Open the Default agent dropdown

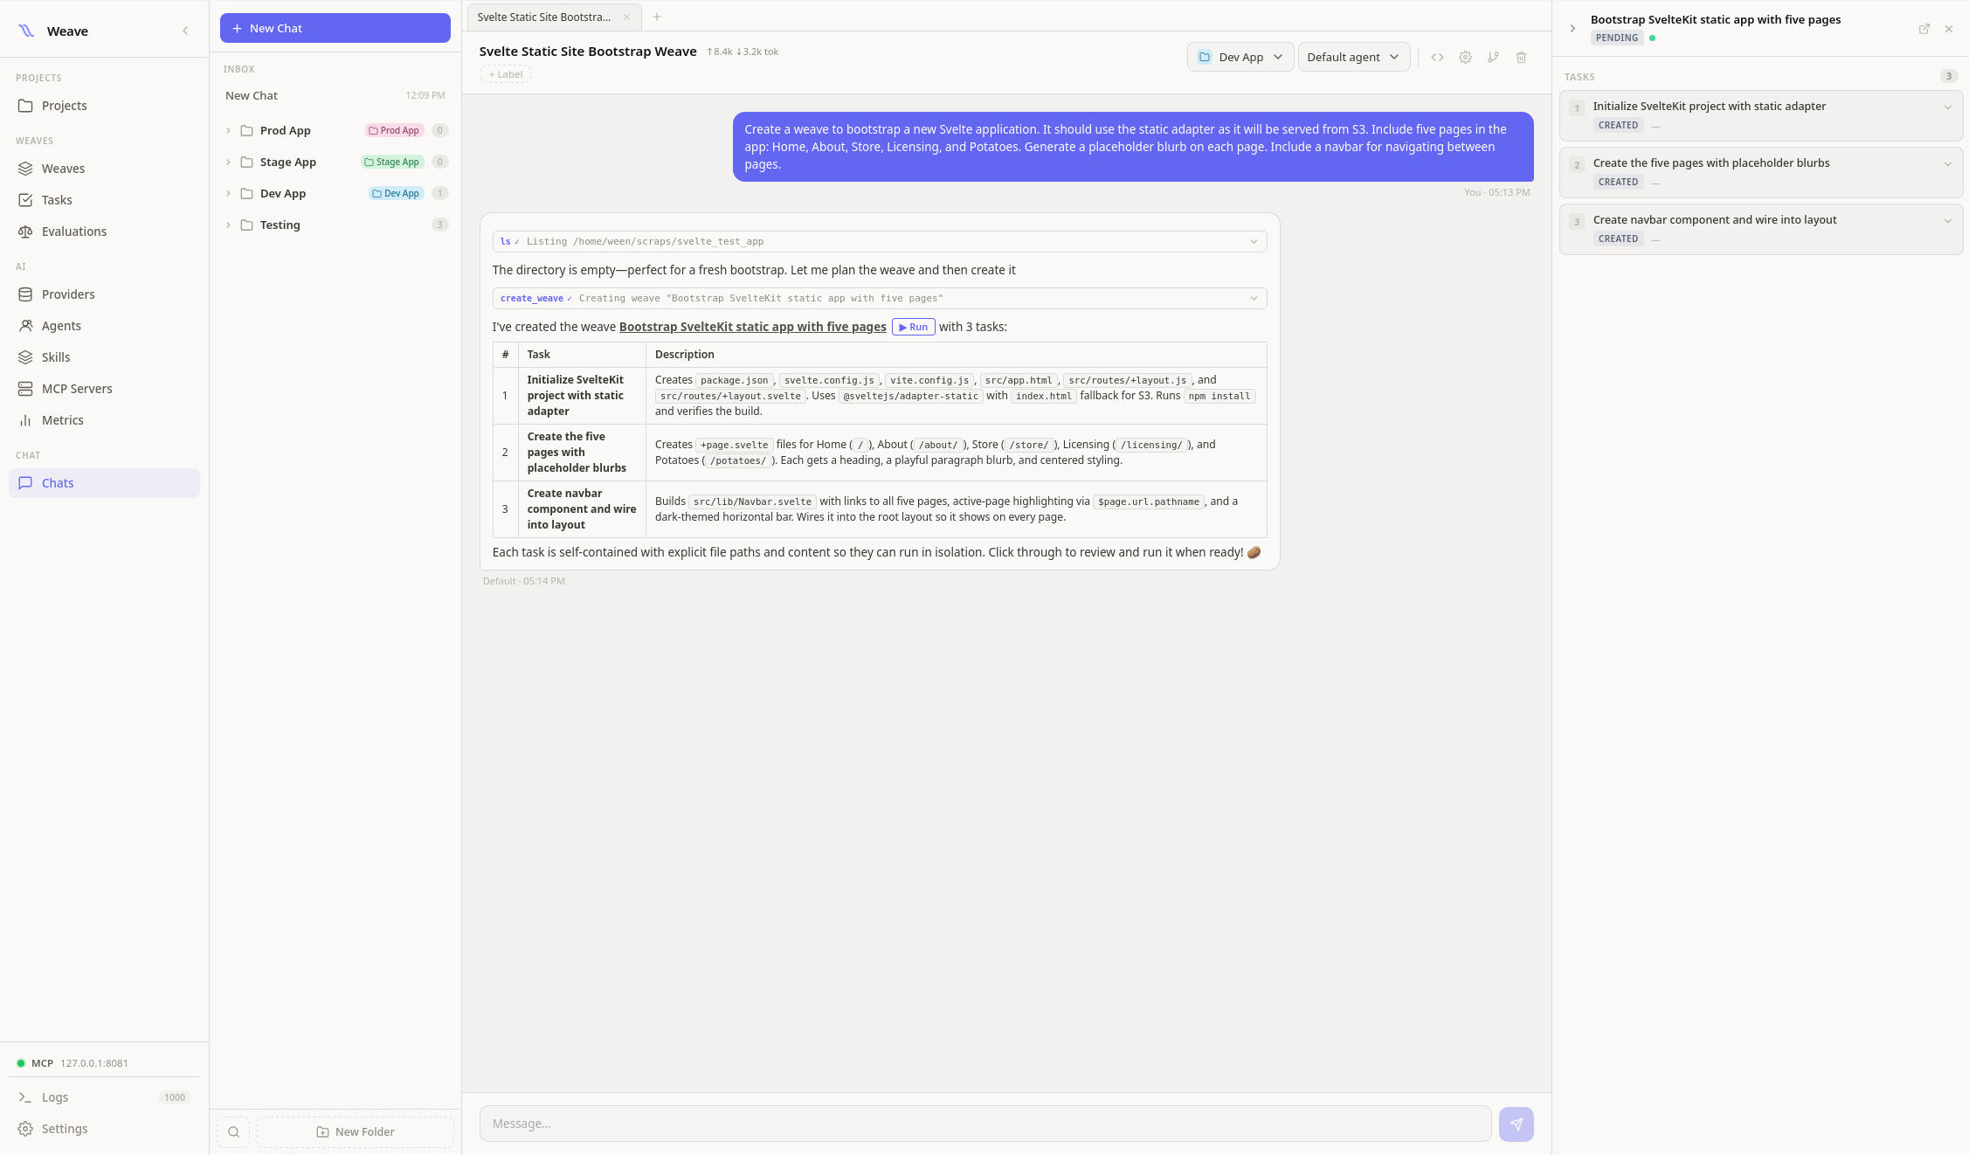[x=1354, y=57]
